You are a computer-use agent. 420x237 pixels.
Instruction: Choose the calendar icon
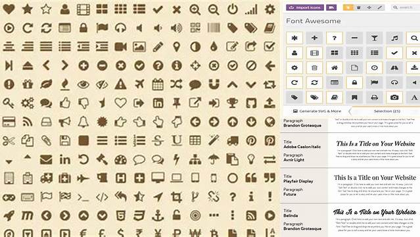[158, 84]
